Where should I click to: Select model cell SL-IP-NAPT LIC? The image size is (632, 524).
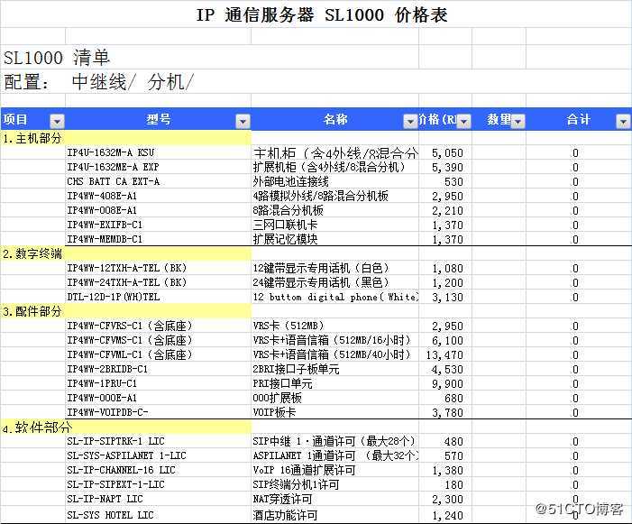pyautogui.click(x=158, y=499)
